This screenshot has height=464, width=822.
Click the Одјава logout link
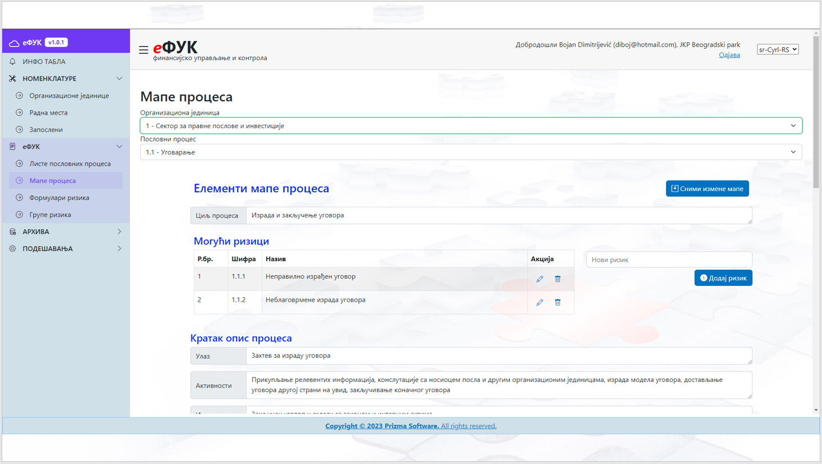(x=729, y=55)
